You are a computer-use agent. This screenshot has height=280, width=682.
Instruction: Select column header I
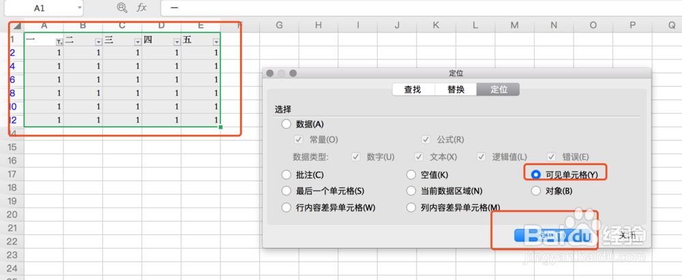pos(358,26)
